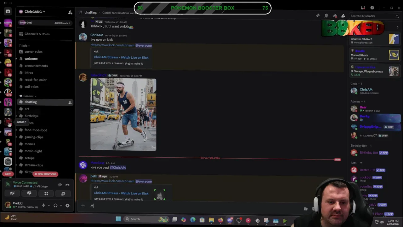Share your screen button in voice panel
The height and width of the screenshot is (227, 403).
pyautogui.click(x=29, y=194)
